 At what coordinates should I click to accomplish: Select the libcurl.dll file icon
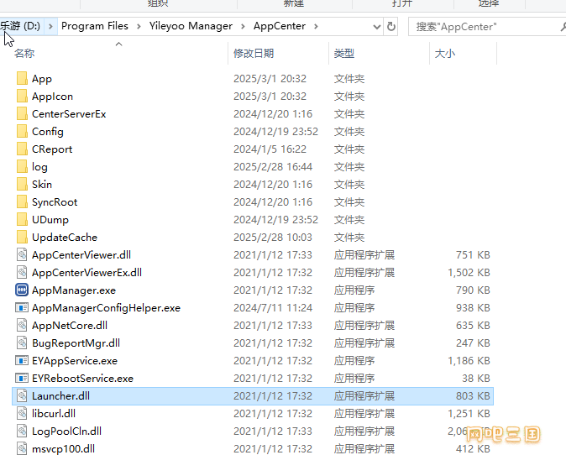22,413
